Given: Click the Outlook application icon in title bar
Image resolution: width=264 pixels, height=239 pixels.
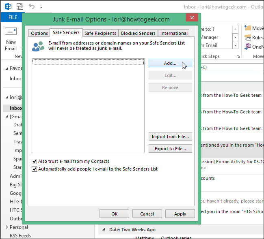Looking at the screenshot, I should tap(8, 6).
